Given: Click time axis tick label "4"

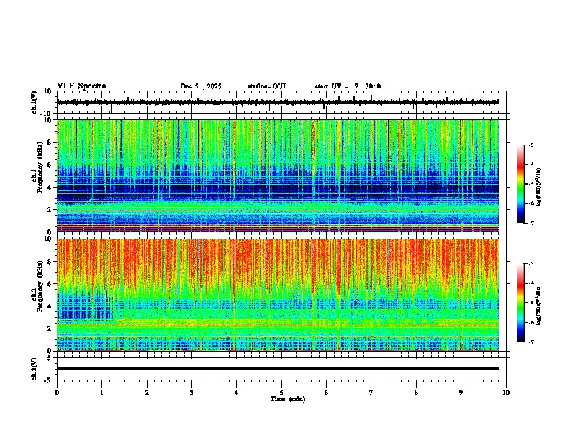Looking at the screenshot, I should [236, 393].
